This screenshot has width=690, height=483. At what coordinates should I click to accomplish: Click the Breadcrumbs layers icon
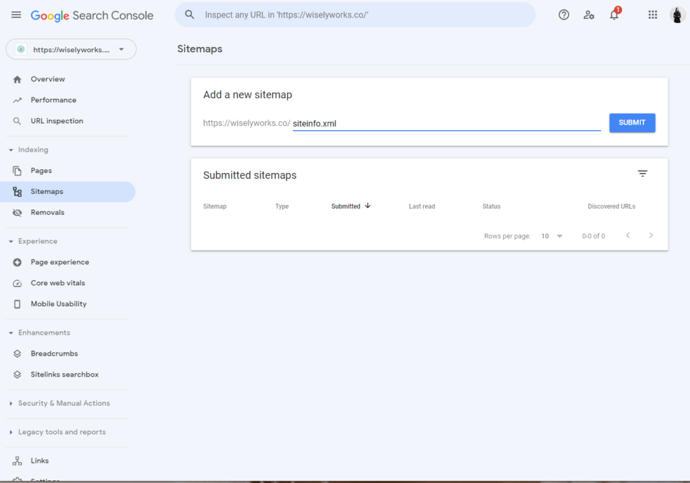tap(17, 354)
